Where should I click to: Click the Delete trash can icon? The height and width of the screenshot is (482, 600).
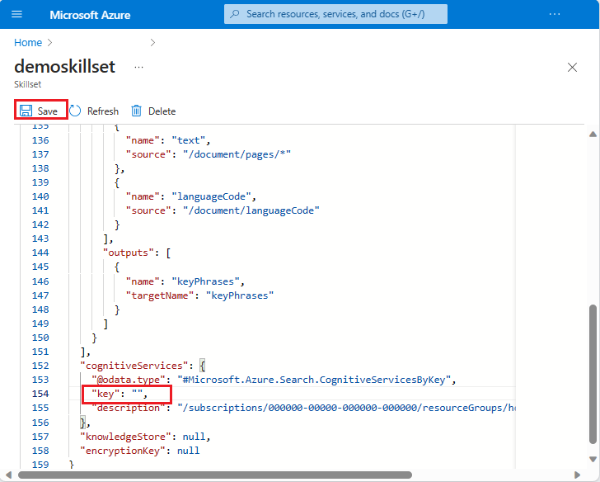(137, 111)
